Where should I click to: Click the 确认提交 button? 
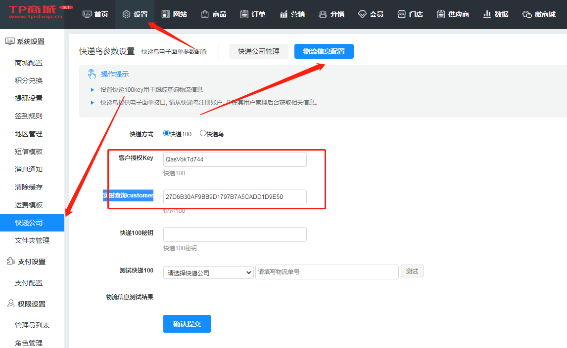coord(187,324)
